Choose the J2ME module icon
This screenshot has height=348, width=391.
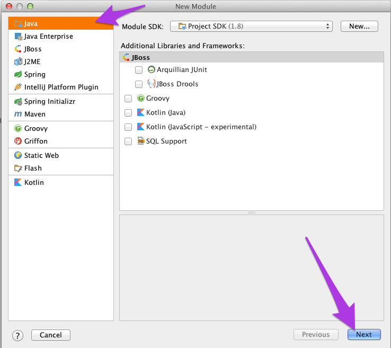[x=18, y=61]
